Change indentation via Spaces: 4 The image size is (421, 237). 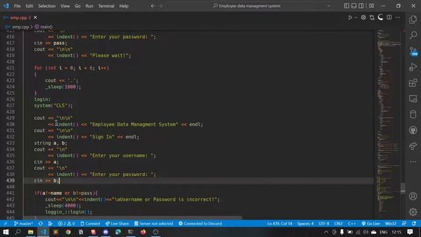coord(305,224)
